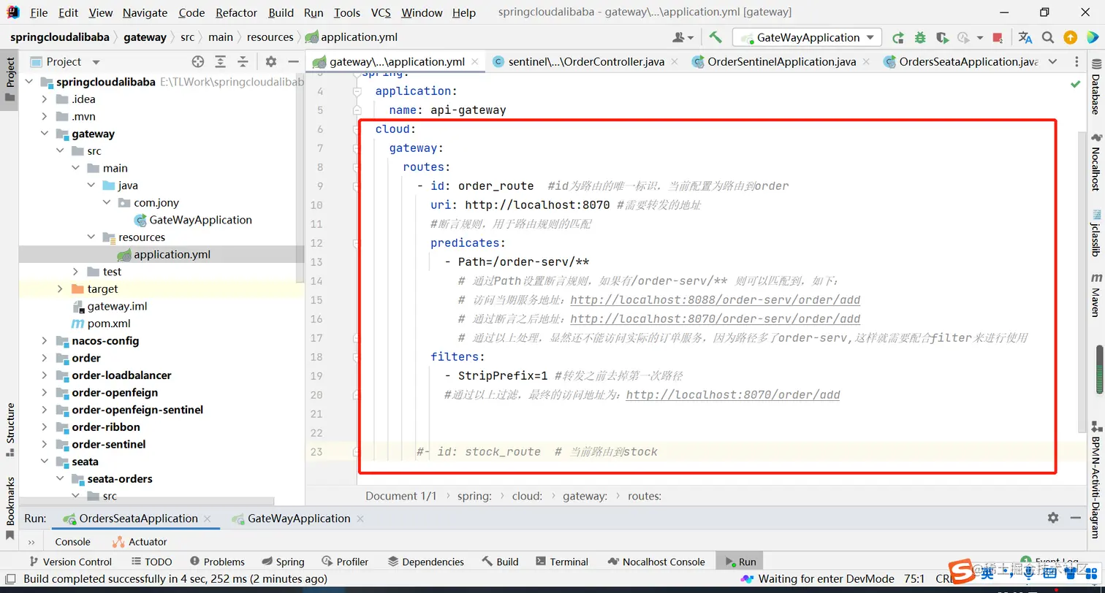Expand the target folder

point(60,289)
